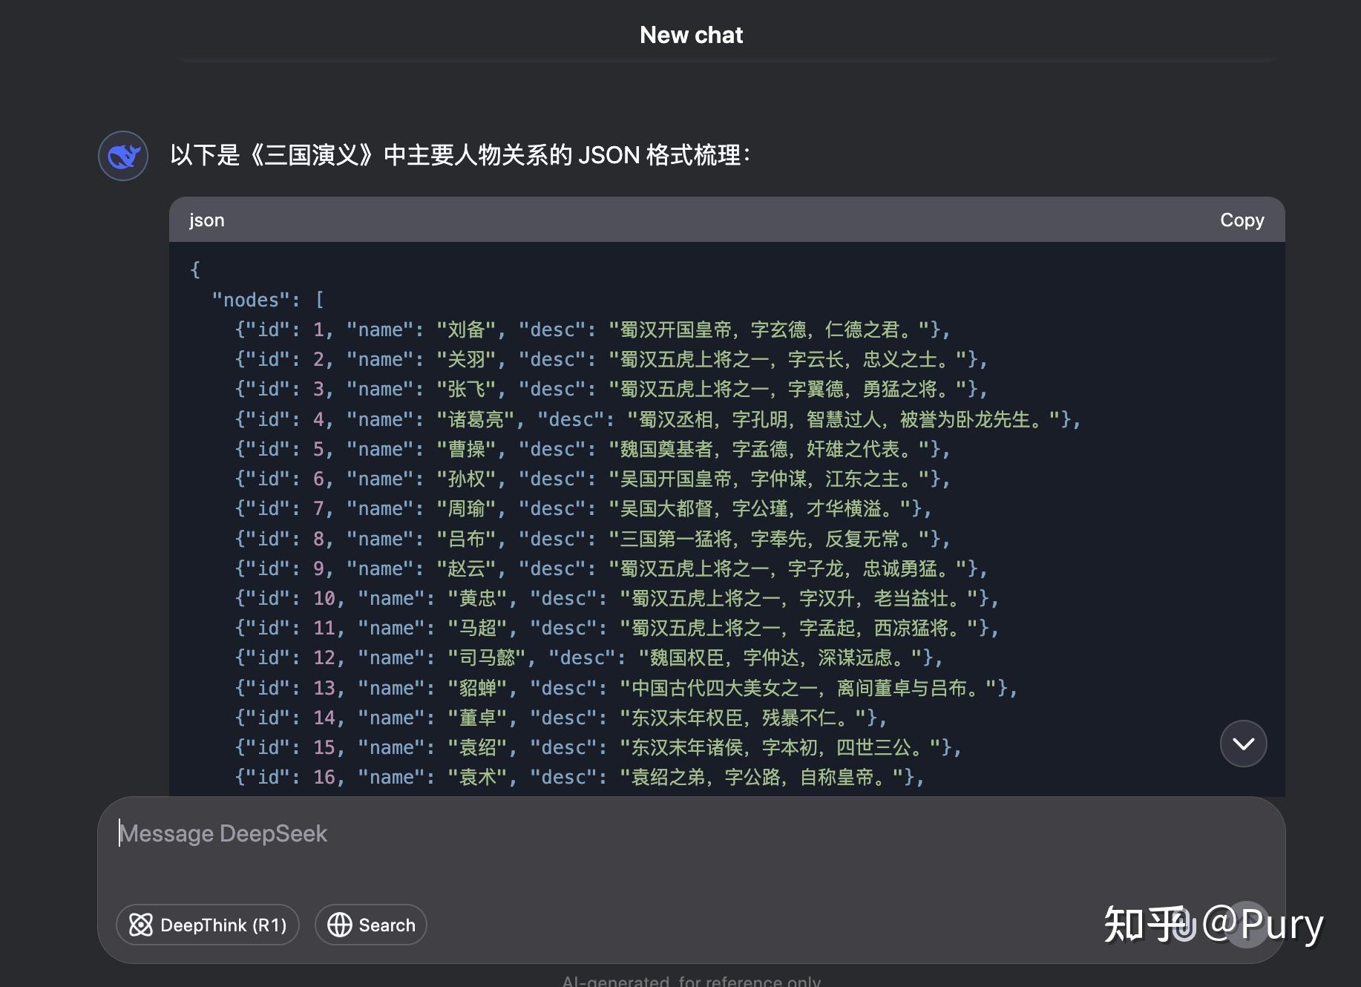This screenshot has height=987, width=1361.
Task: Select the New chat tab title
Action: [691, 34]
